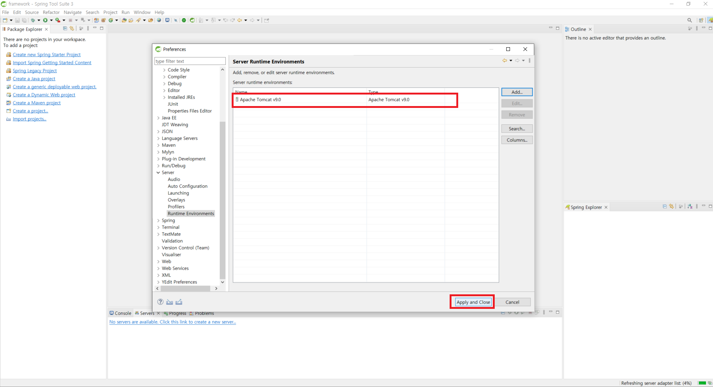Click the type filter text field

pos(190,61)
